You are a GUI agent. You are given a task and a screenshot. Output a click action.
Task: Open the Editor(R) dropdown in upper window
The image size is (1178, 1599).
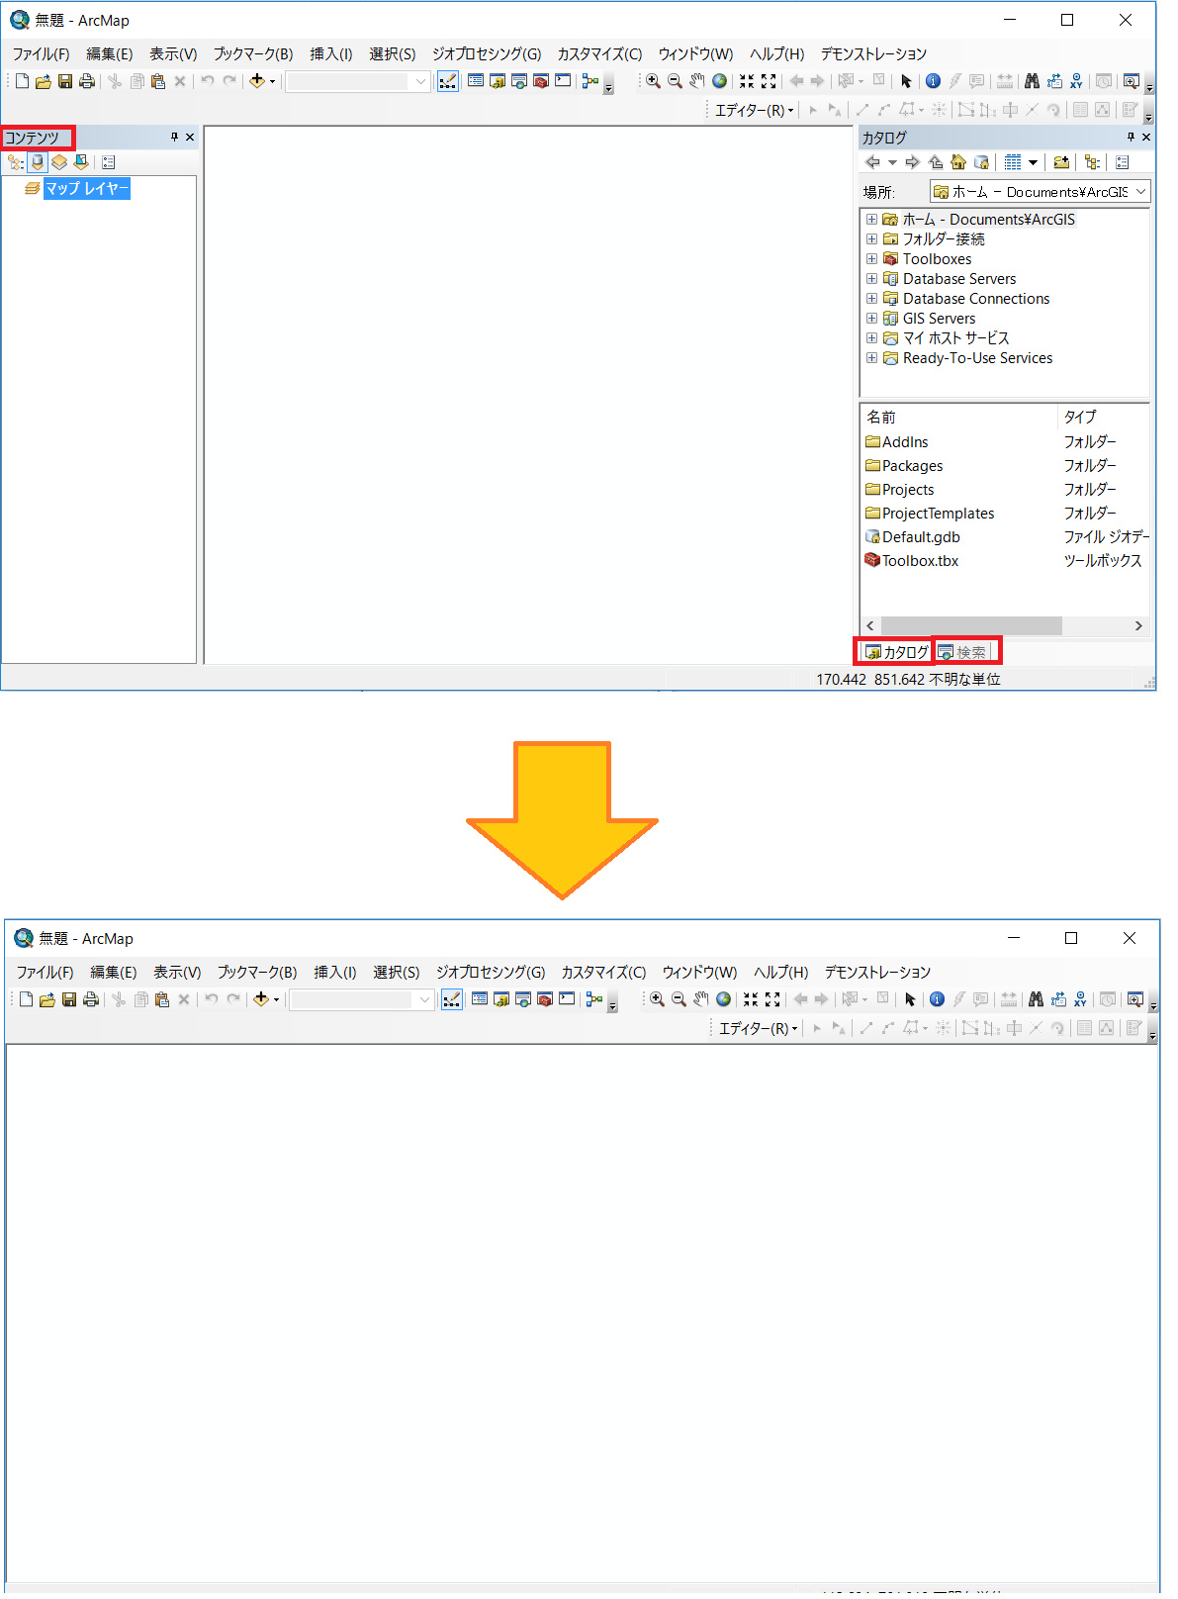[755, 110]
